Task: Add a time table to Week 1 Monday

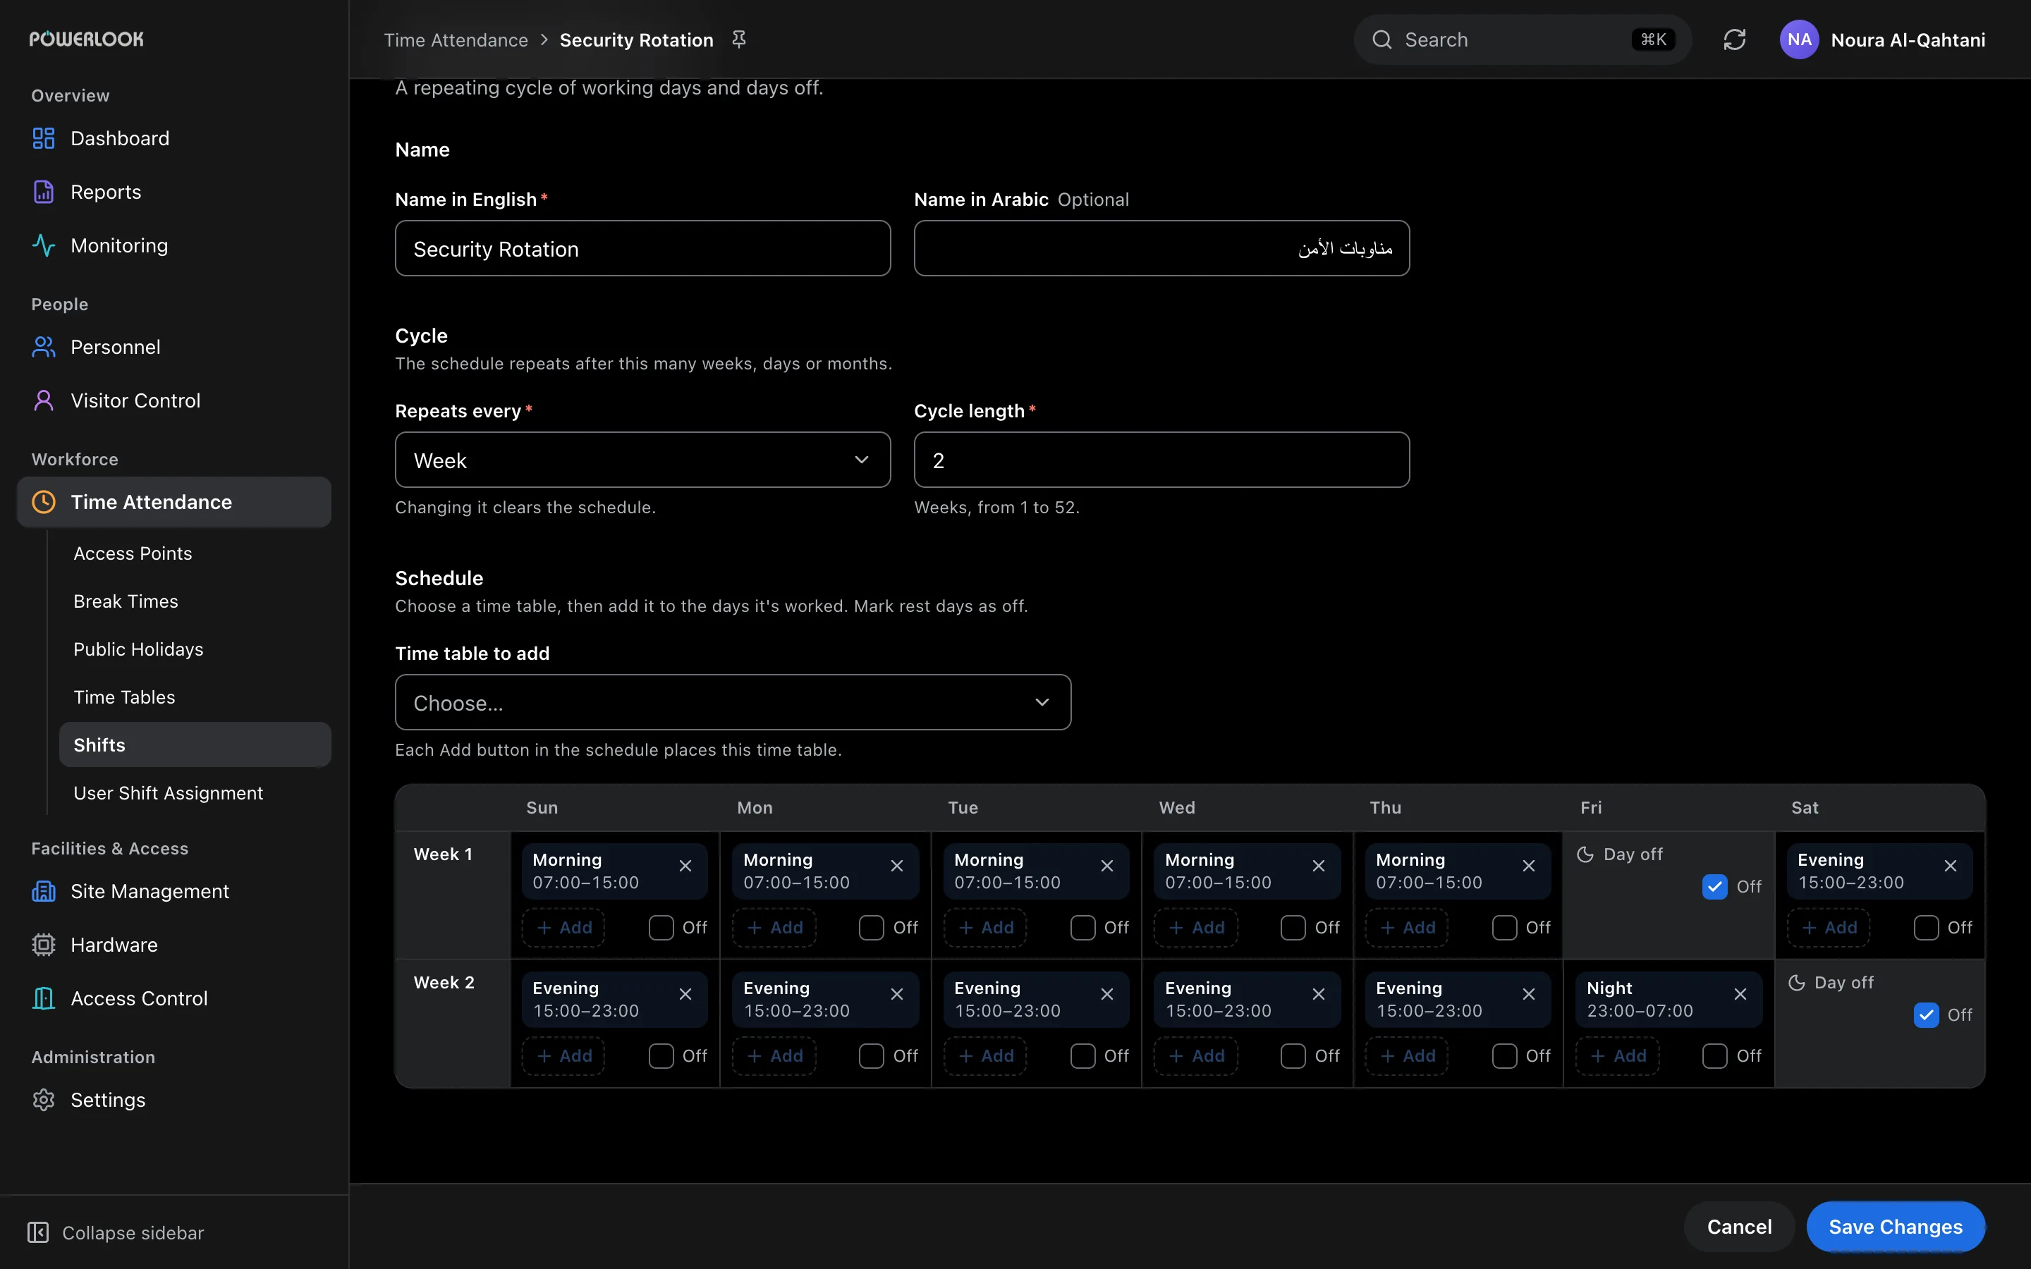Action: [x=774, y=928]
